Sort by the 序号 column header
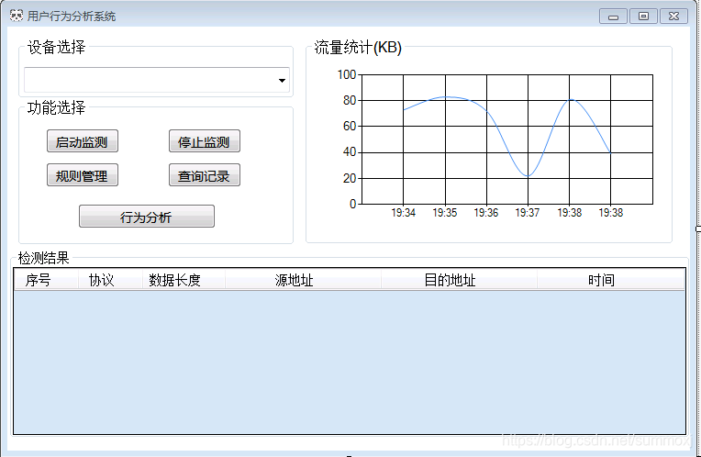 point(47,280)
